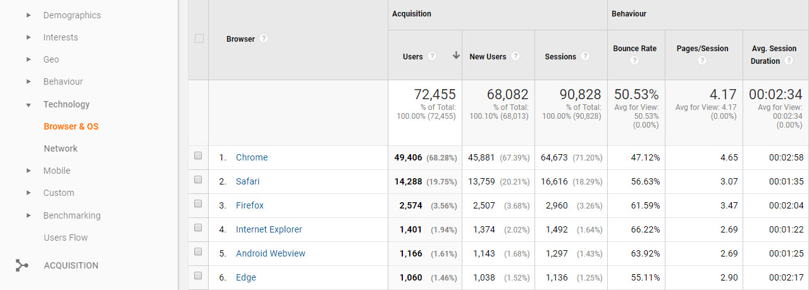The width and height of the screenshot is (809, 290).
Task: Click Firefox bounce rate 61.59%
Action: [645, 205]
